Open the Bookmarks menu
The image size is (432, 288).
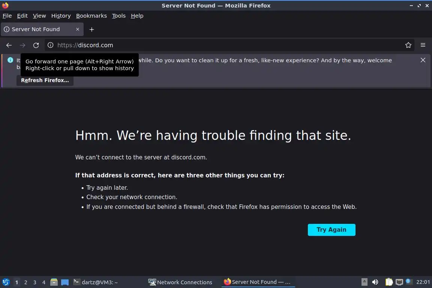click(x=91, y=16)
